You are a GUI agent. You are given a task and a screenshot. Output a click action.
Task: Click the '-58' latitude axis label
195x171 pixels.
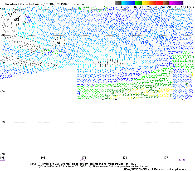[2, 122]
